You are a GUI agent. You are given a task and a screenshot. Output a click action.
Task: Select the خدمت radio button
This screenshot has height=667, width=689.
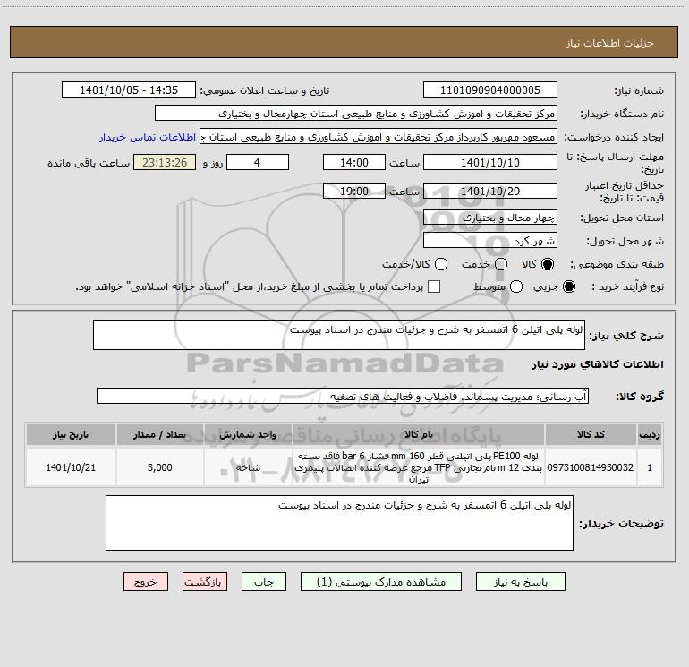pos(501,264)
